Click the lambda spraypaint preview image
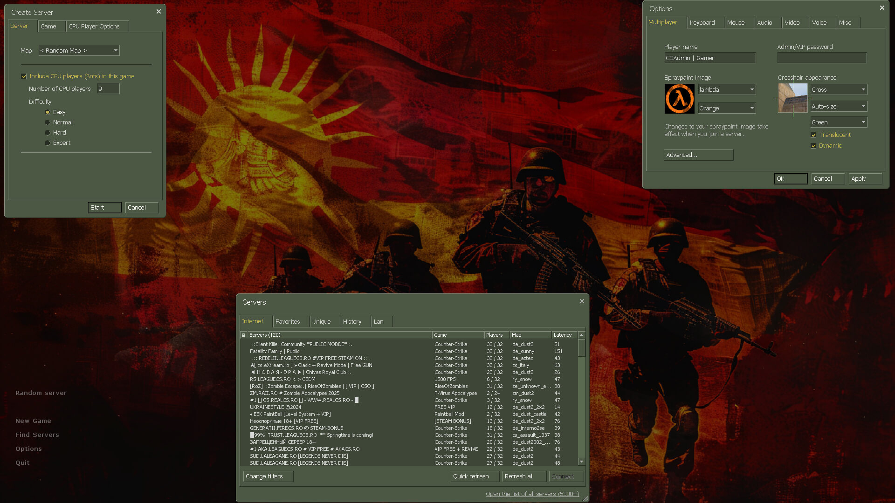This screenshot has height=503, width=895. (x=679, y=99)
